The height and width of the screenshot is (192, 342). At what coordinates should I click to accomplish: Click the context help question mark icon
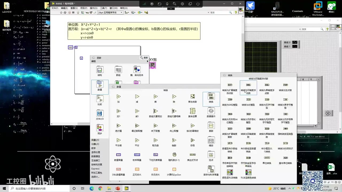pyautogui.click(x=236, y=13)
